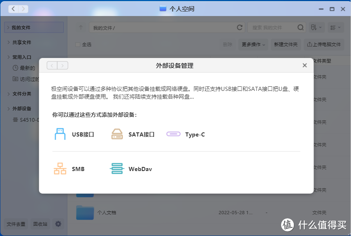351x236 pixels.
Task: Click the 回收站 button
Action: [40, 224]
